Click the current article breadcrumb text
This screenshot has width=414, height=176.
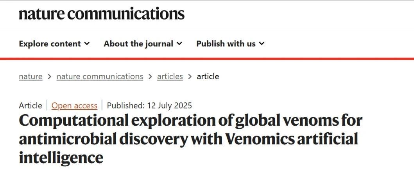coord(208,76)
